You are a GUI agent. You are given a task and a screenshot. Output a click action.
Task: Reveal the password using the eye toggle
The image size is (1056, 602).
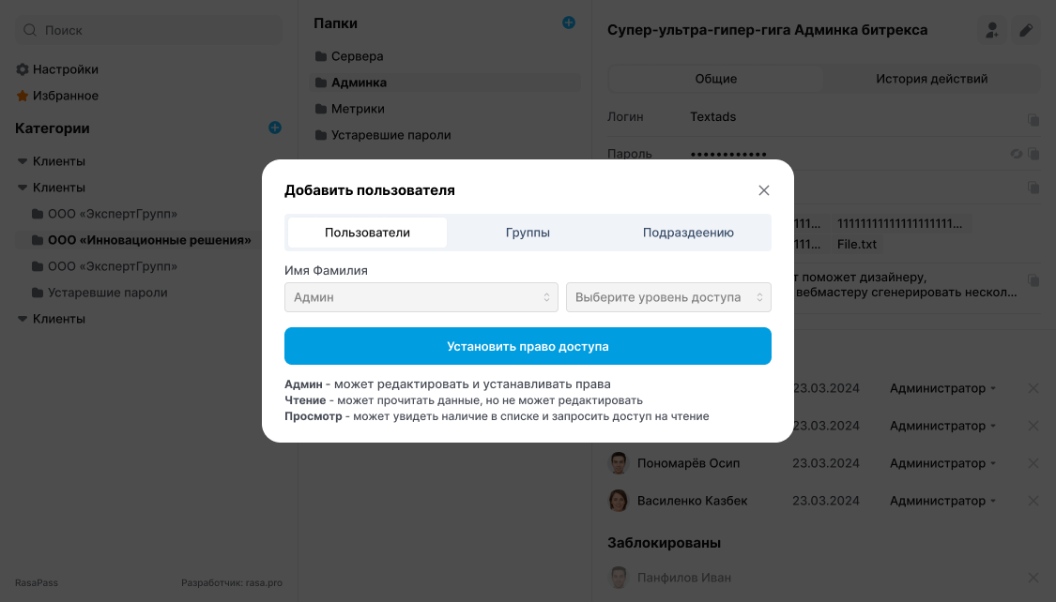point(1017,153)
